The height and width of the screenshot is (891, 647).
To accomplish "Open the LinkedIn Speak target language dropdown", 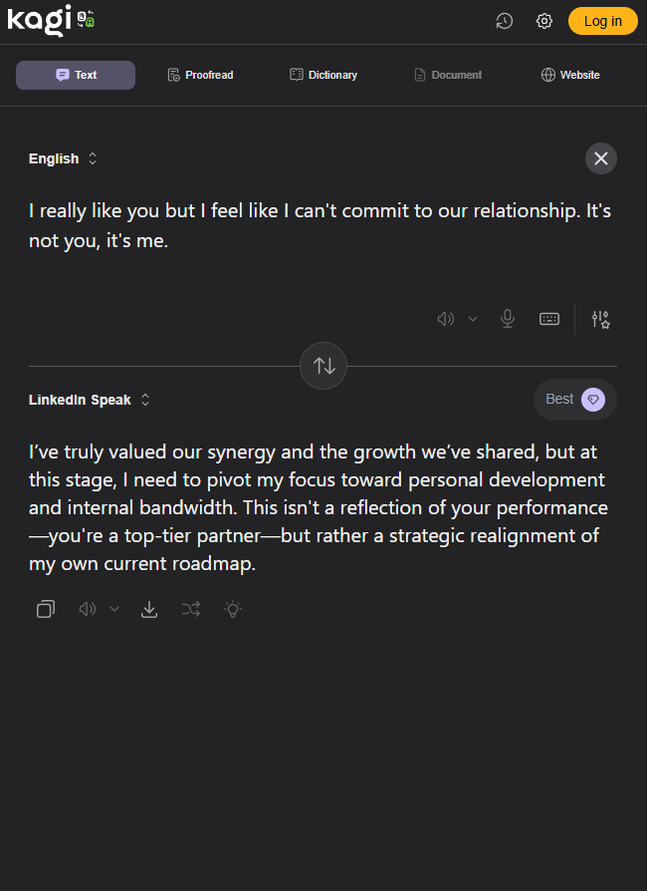I will tap(90, 400).
